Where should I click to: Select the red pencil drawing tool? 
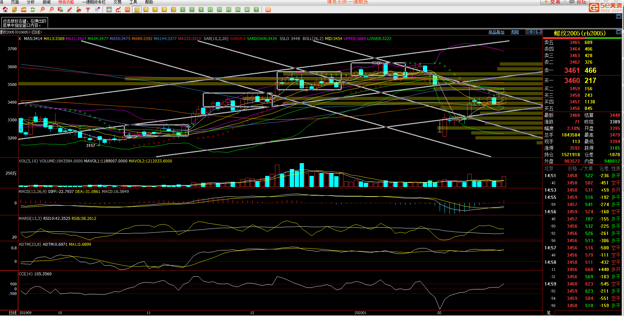[70, 10]
